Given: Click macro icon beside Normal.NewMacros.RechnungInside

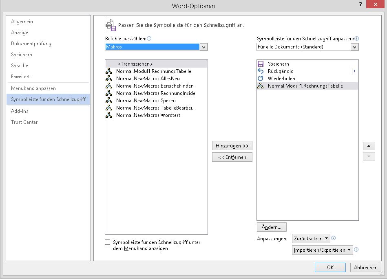Looking at the screenshot, I should 108,93.
